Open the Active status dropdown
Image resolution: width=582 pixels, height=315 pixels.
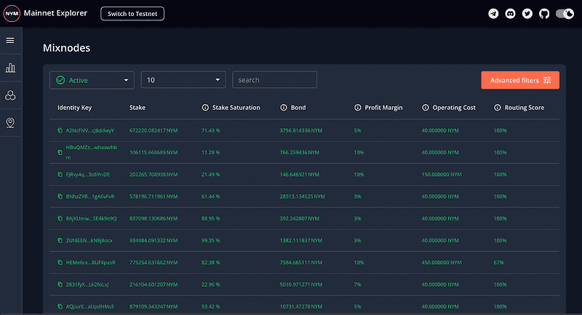(92, 80)
